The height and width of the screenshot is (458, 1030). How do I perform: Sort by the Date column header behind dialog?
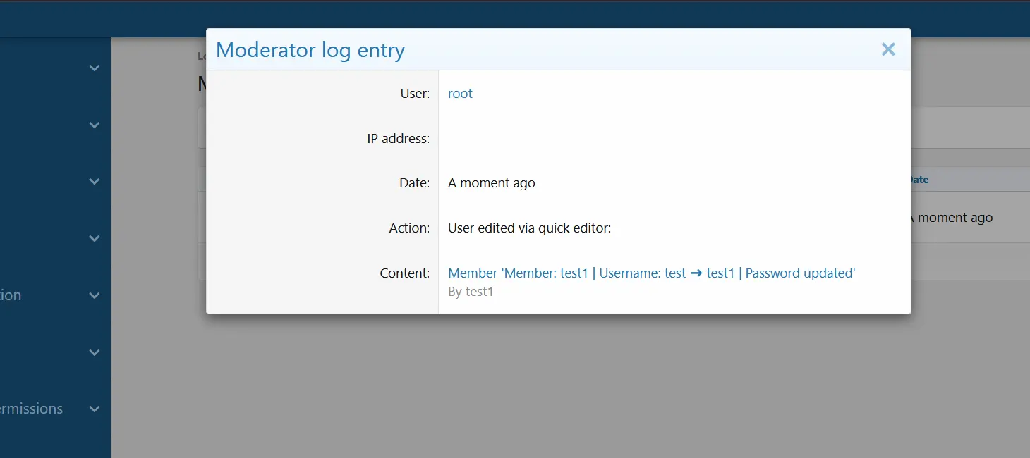[x=919, y=180]
